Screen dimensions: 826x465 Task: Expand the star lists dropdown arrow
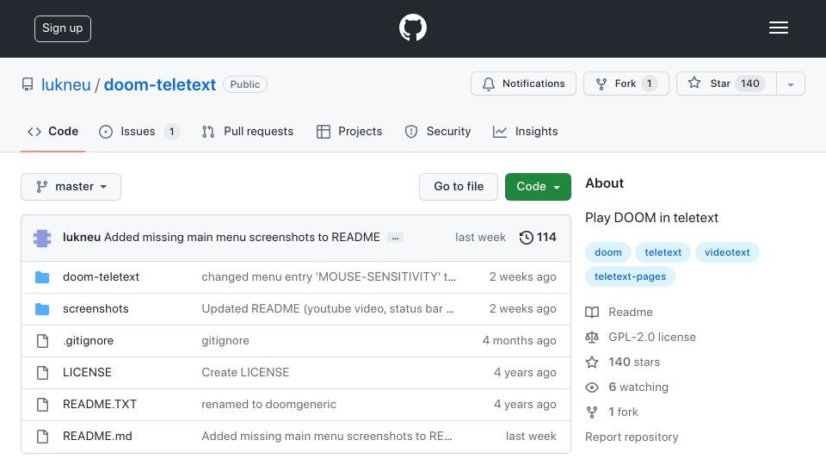[790, 84]
